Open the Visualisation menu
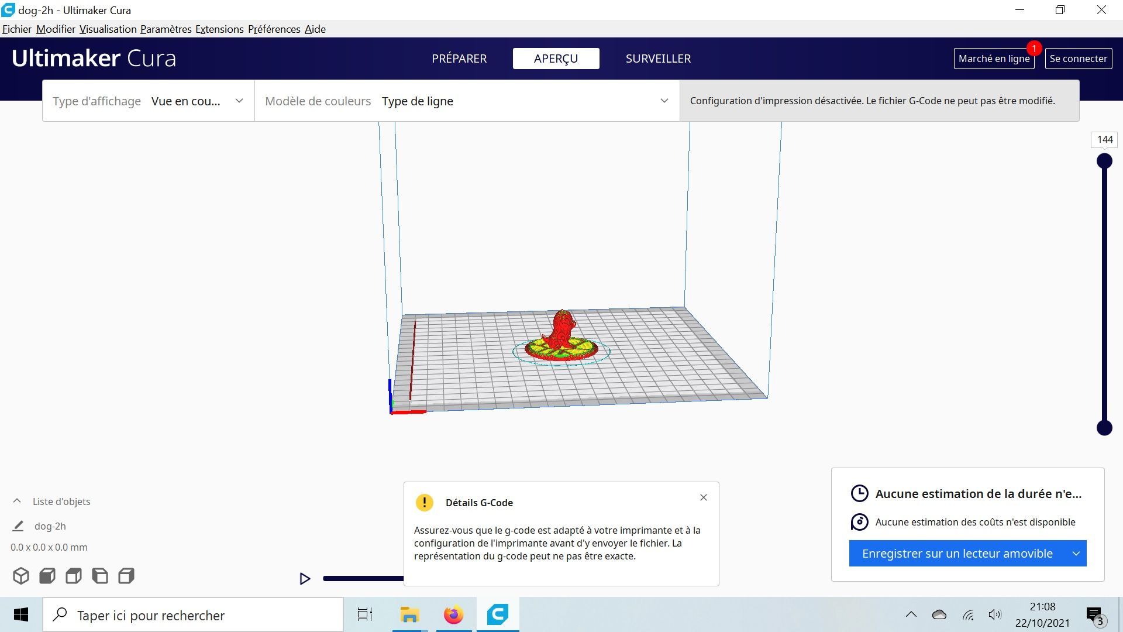The width and height of the screenshot is (1123, 632). coord(108,29)
